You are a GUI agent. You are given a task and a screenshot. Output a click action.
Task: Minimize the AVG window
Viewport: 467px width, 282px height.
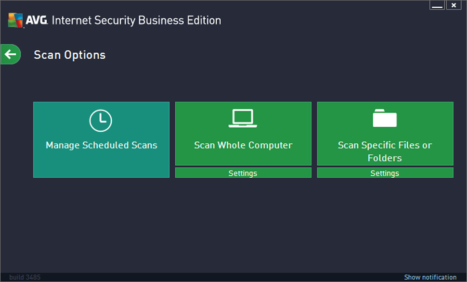(437, 5)
